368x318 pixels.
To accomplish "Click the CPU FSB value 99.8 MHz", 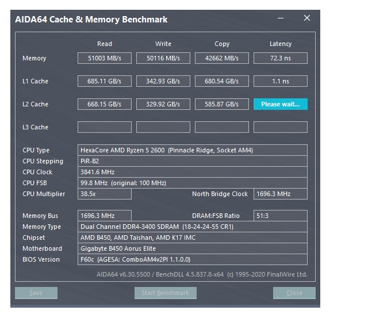I will (193, 183).
